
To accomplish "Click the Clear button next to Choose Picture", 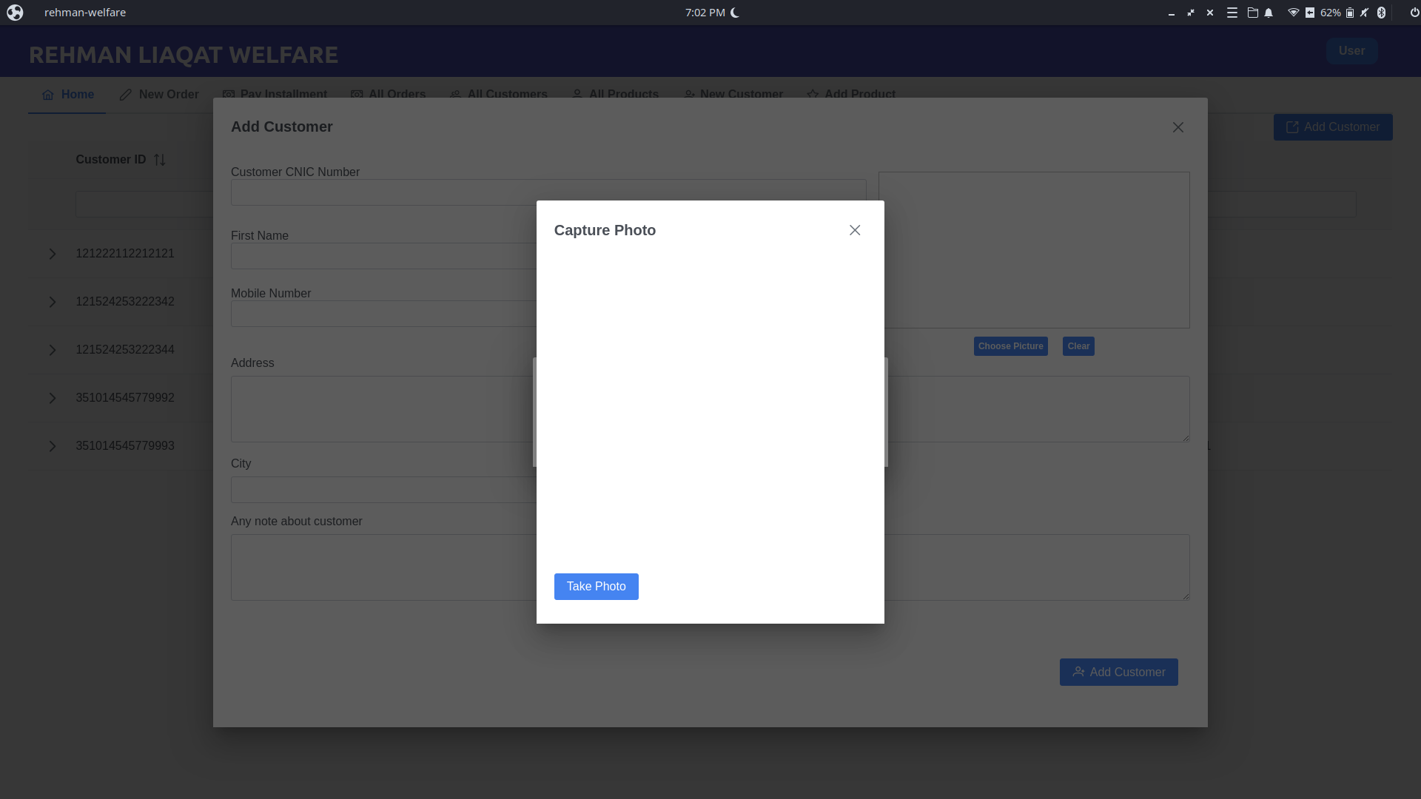I will pyautogui.click(x=1078, y=345).
